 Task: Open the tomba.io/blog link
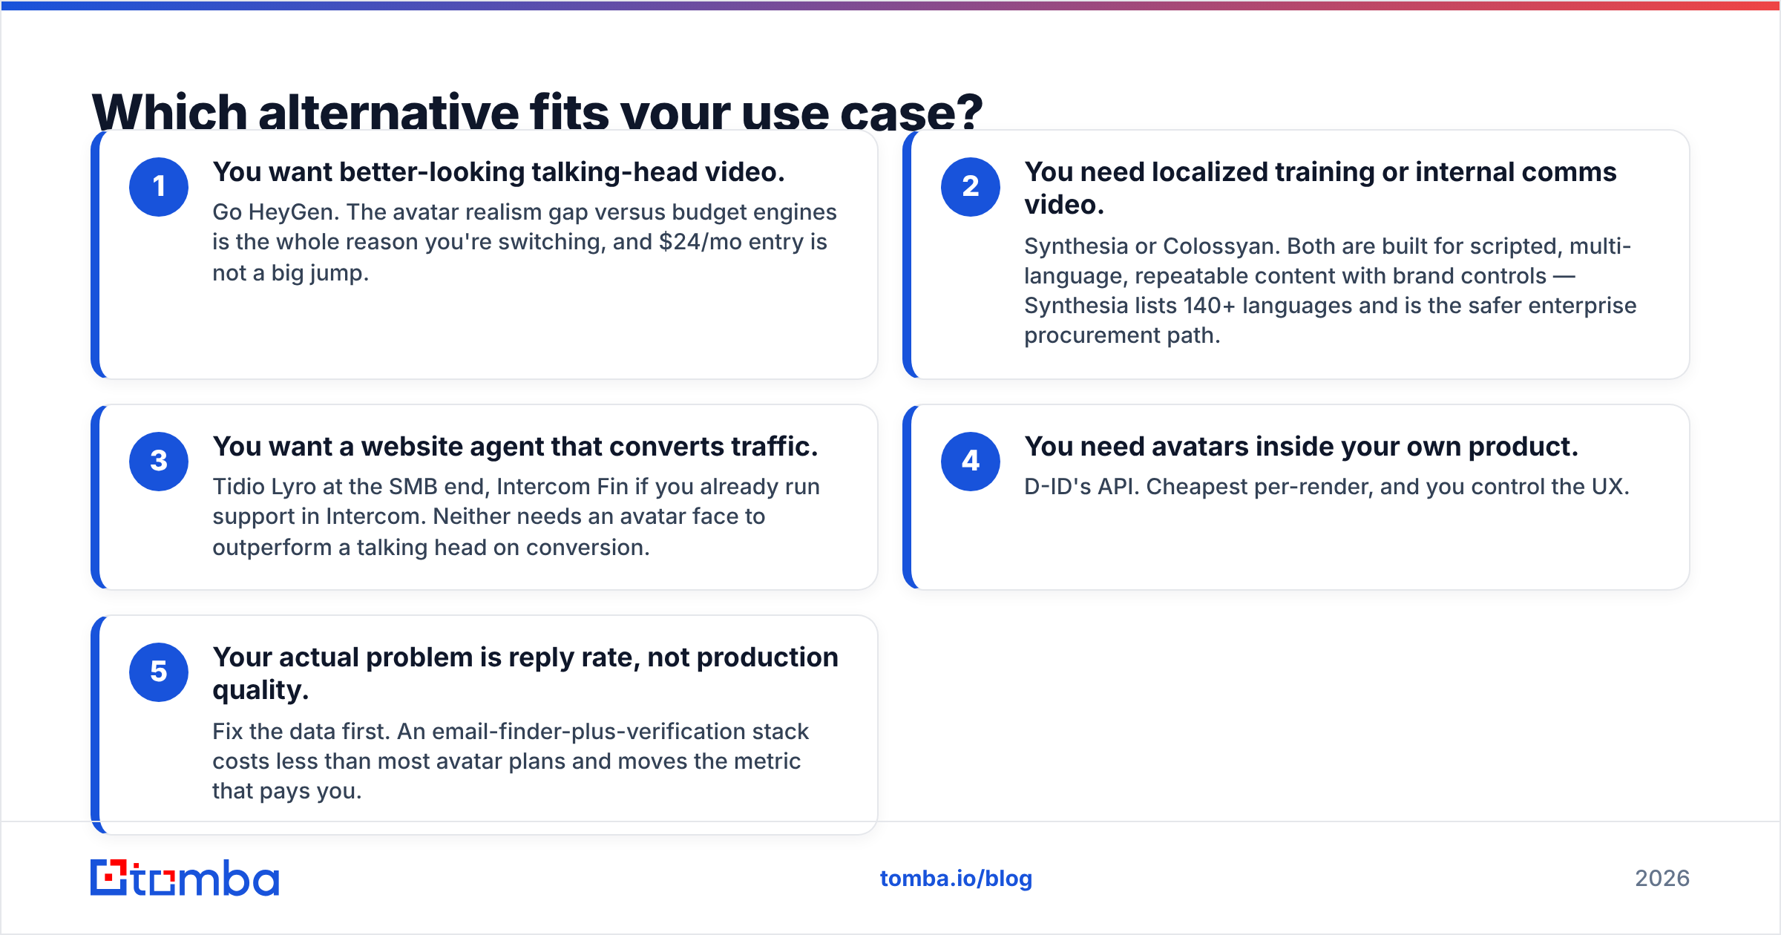tap(956, 879)
